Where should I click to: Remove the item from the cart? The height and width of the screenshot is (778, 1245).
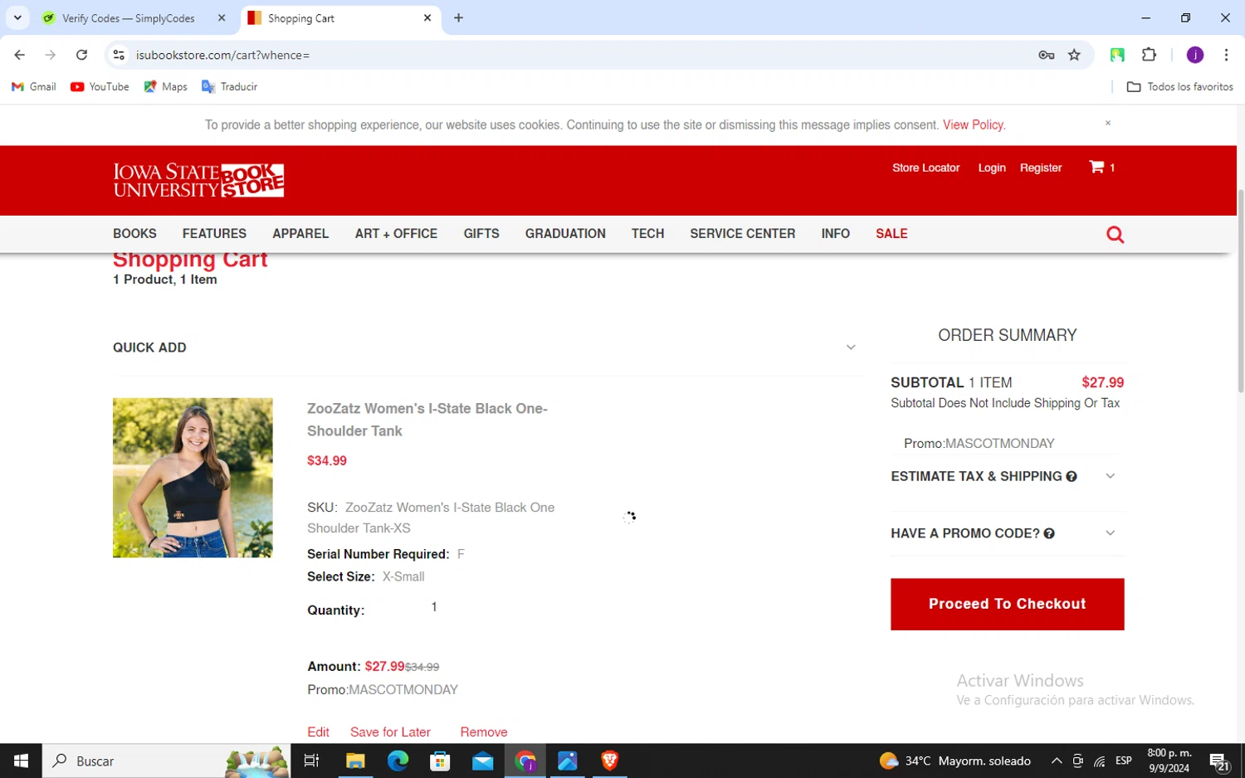[484, 732]
